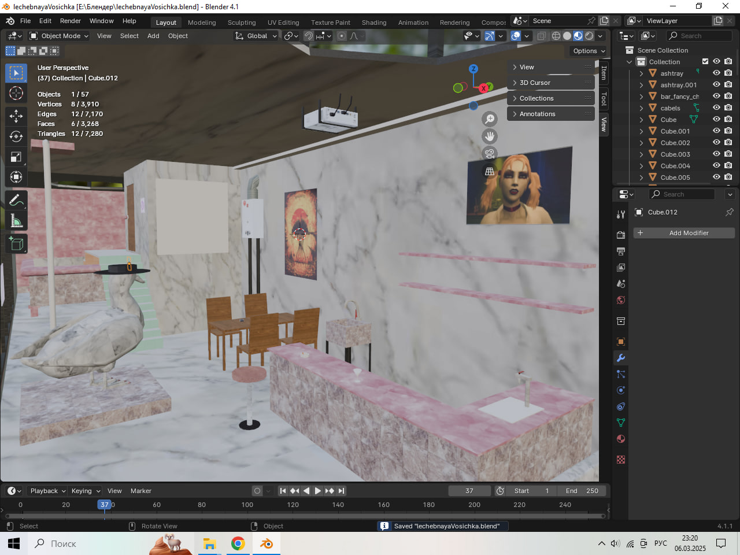The width and height of the screenshot is (740, 555).
Task: Select the Add Cube tool
Action: (x=16, y=244)
